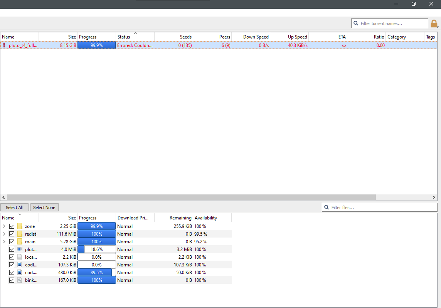Sort torrents by Peers column

[x=212, y=37]
